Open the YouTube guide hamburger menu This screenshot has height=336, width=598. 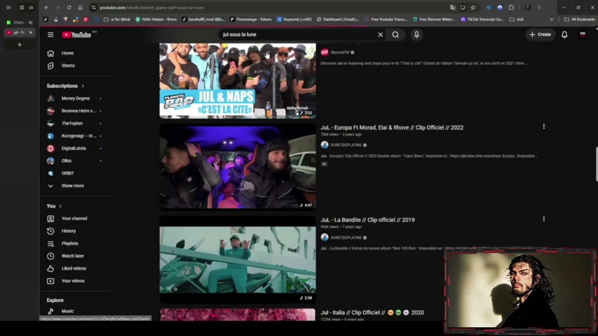coord(50,35)
